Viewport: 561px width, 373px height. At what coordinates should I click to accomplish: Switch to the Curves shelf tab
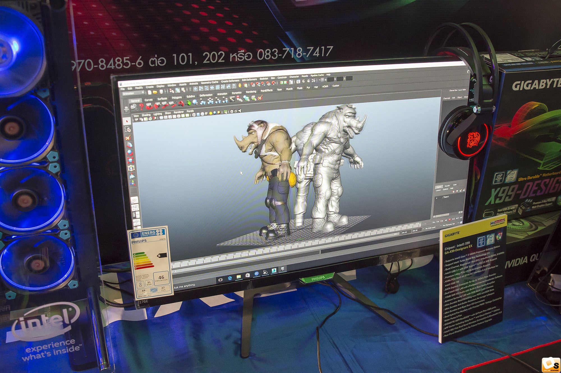pyautogui.click(x=148, y=100)
